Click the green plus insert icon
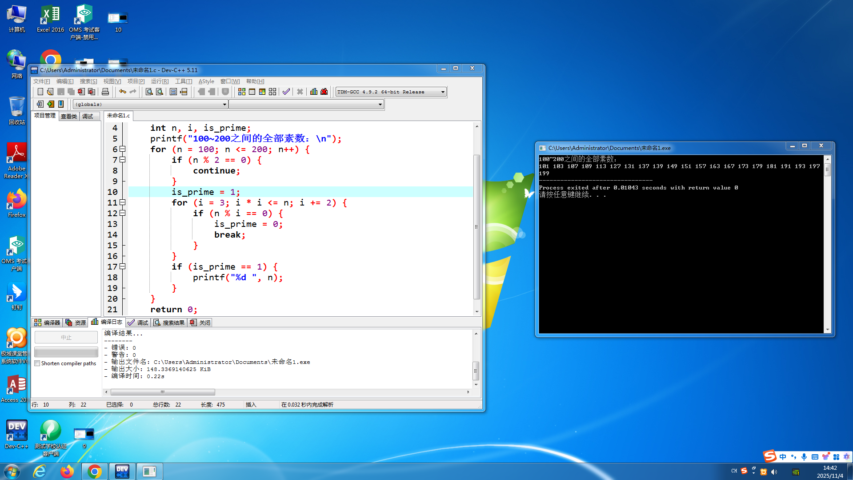853x480 pixels. click(51, 104)
